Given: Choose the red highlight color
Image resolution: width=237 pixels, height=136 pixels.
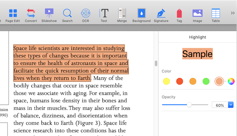Looking at the screenshot, I should (179, 81).
